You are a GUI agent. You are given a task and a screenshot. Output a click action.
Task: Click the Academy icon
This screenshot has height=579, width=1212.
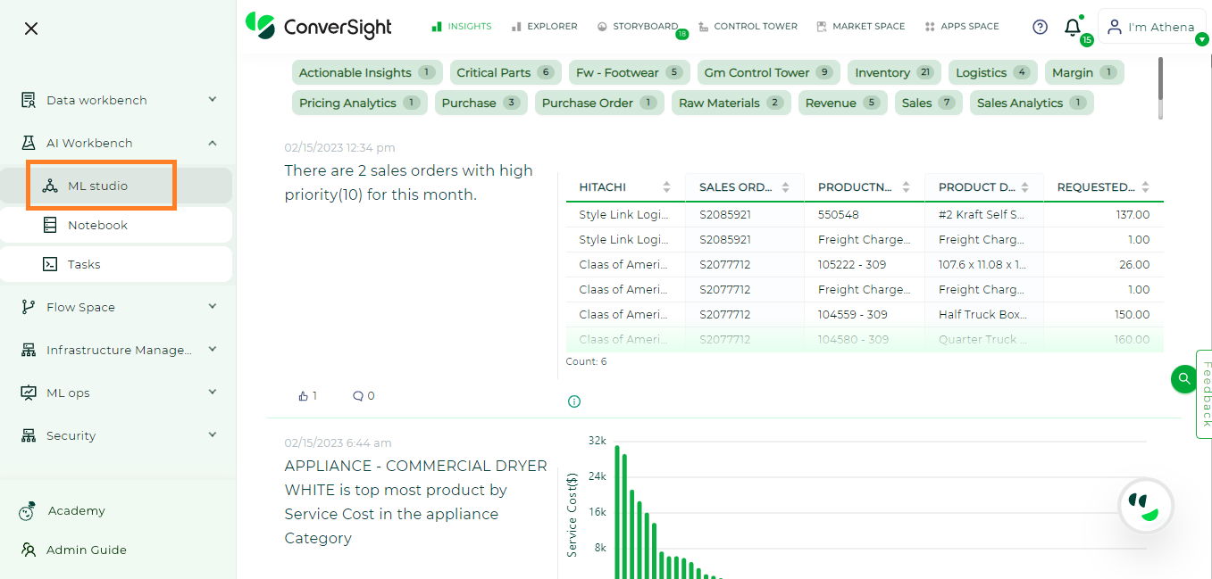click(x=28, y=510)
